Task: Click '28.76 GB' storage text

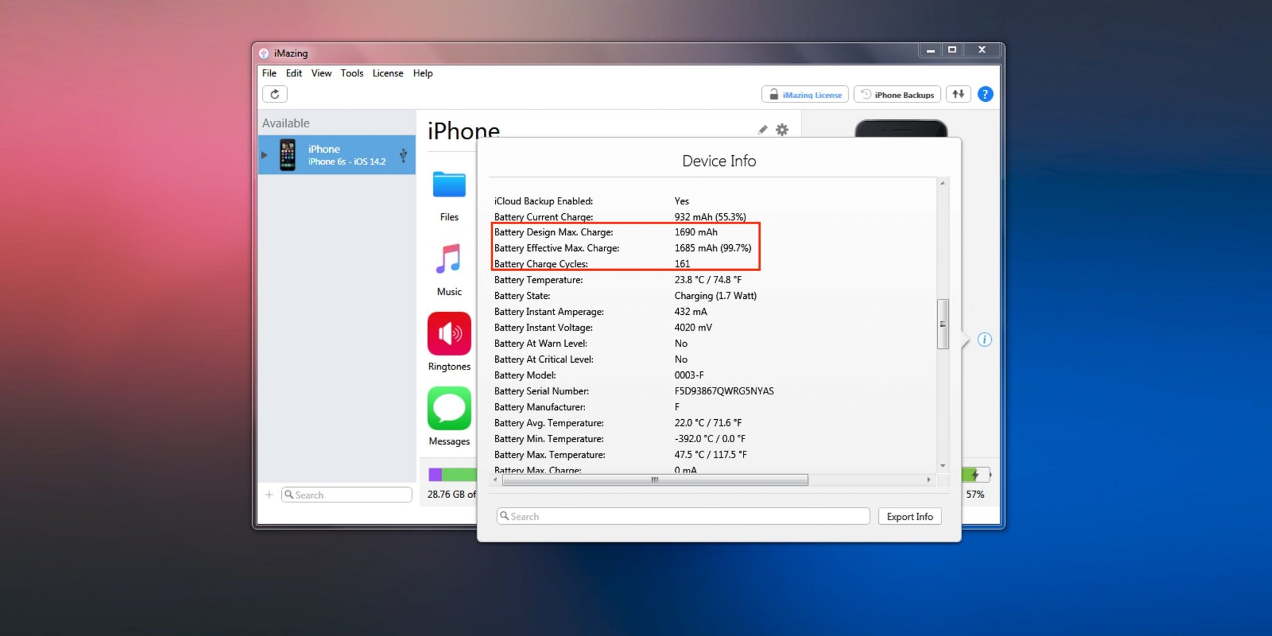Action: [x=446, y=494]
